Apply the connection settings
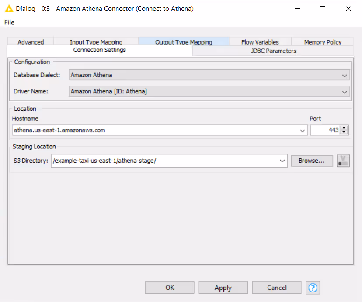 point(223,287)
